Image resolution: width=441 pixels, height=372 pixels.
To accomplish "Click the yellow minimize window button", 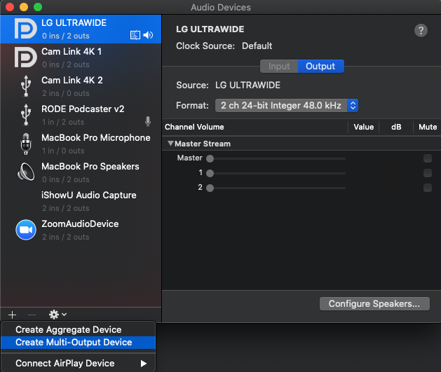I will point(24,7).
